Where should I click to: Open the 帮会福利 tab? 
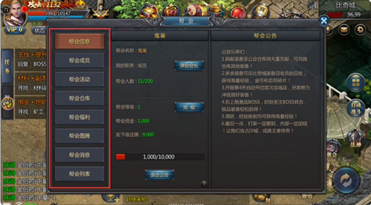tap(80, 117)
